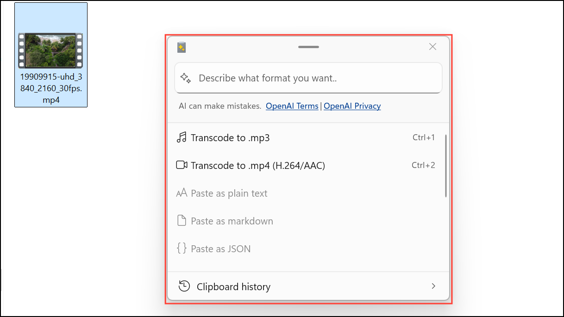Focus the 'Describe what format you want' field
Image resolution: width=564 pixels, height=317 pixels.
[308, 78]
